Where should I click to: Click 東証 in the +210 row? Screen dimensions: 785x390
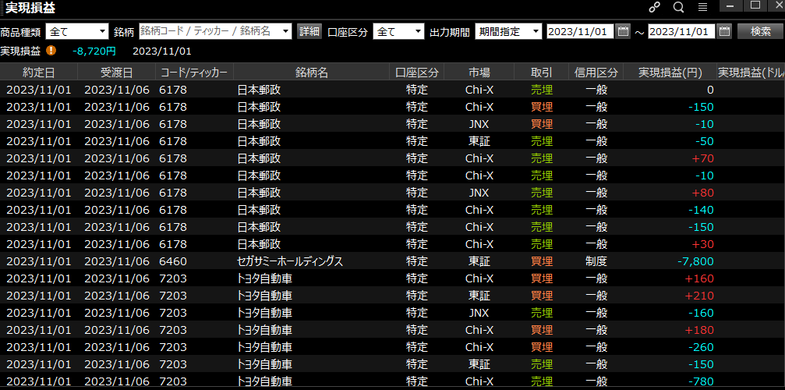pyautogui.click(x=479, y=296)
